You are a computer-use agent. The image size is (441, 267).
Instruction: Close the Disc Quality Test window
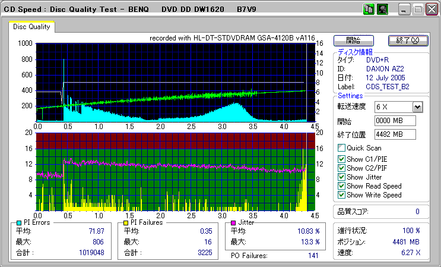(431, 10)
